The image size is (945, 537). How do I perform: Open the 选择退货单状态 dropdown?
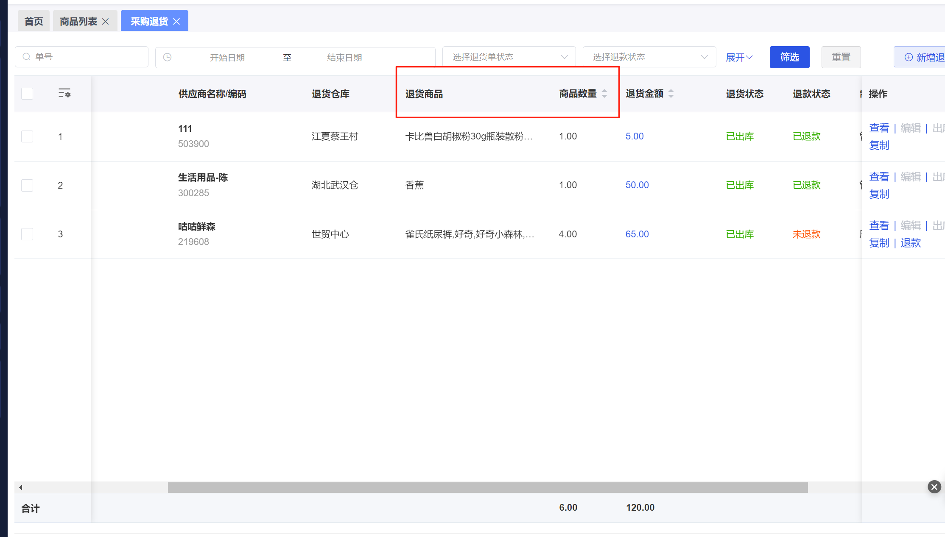pyautogui.click(x=509, y=57)
